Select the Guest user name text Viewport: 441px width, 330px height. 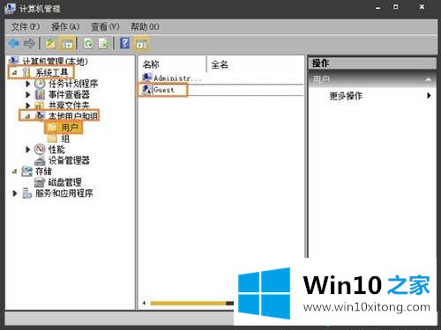click(x=163, y=90)
